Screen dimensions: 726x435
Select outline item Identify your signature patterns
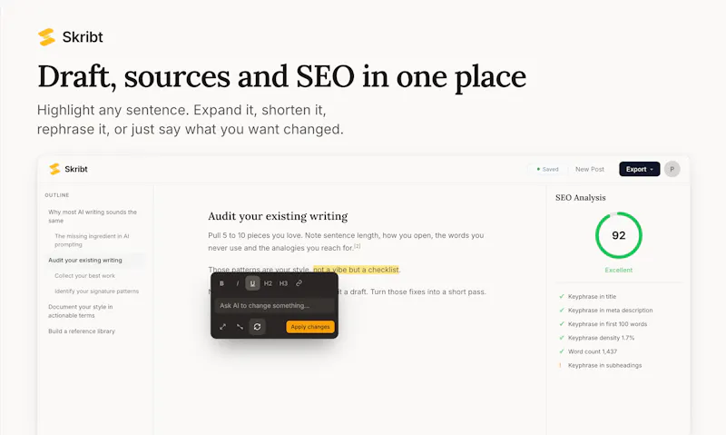[97, 292]
